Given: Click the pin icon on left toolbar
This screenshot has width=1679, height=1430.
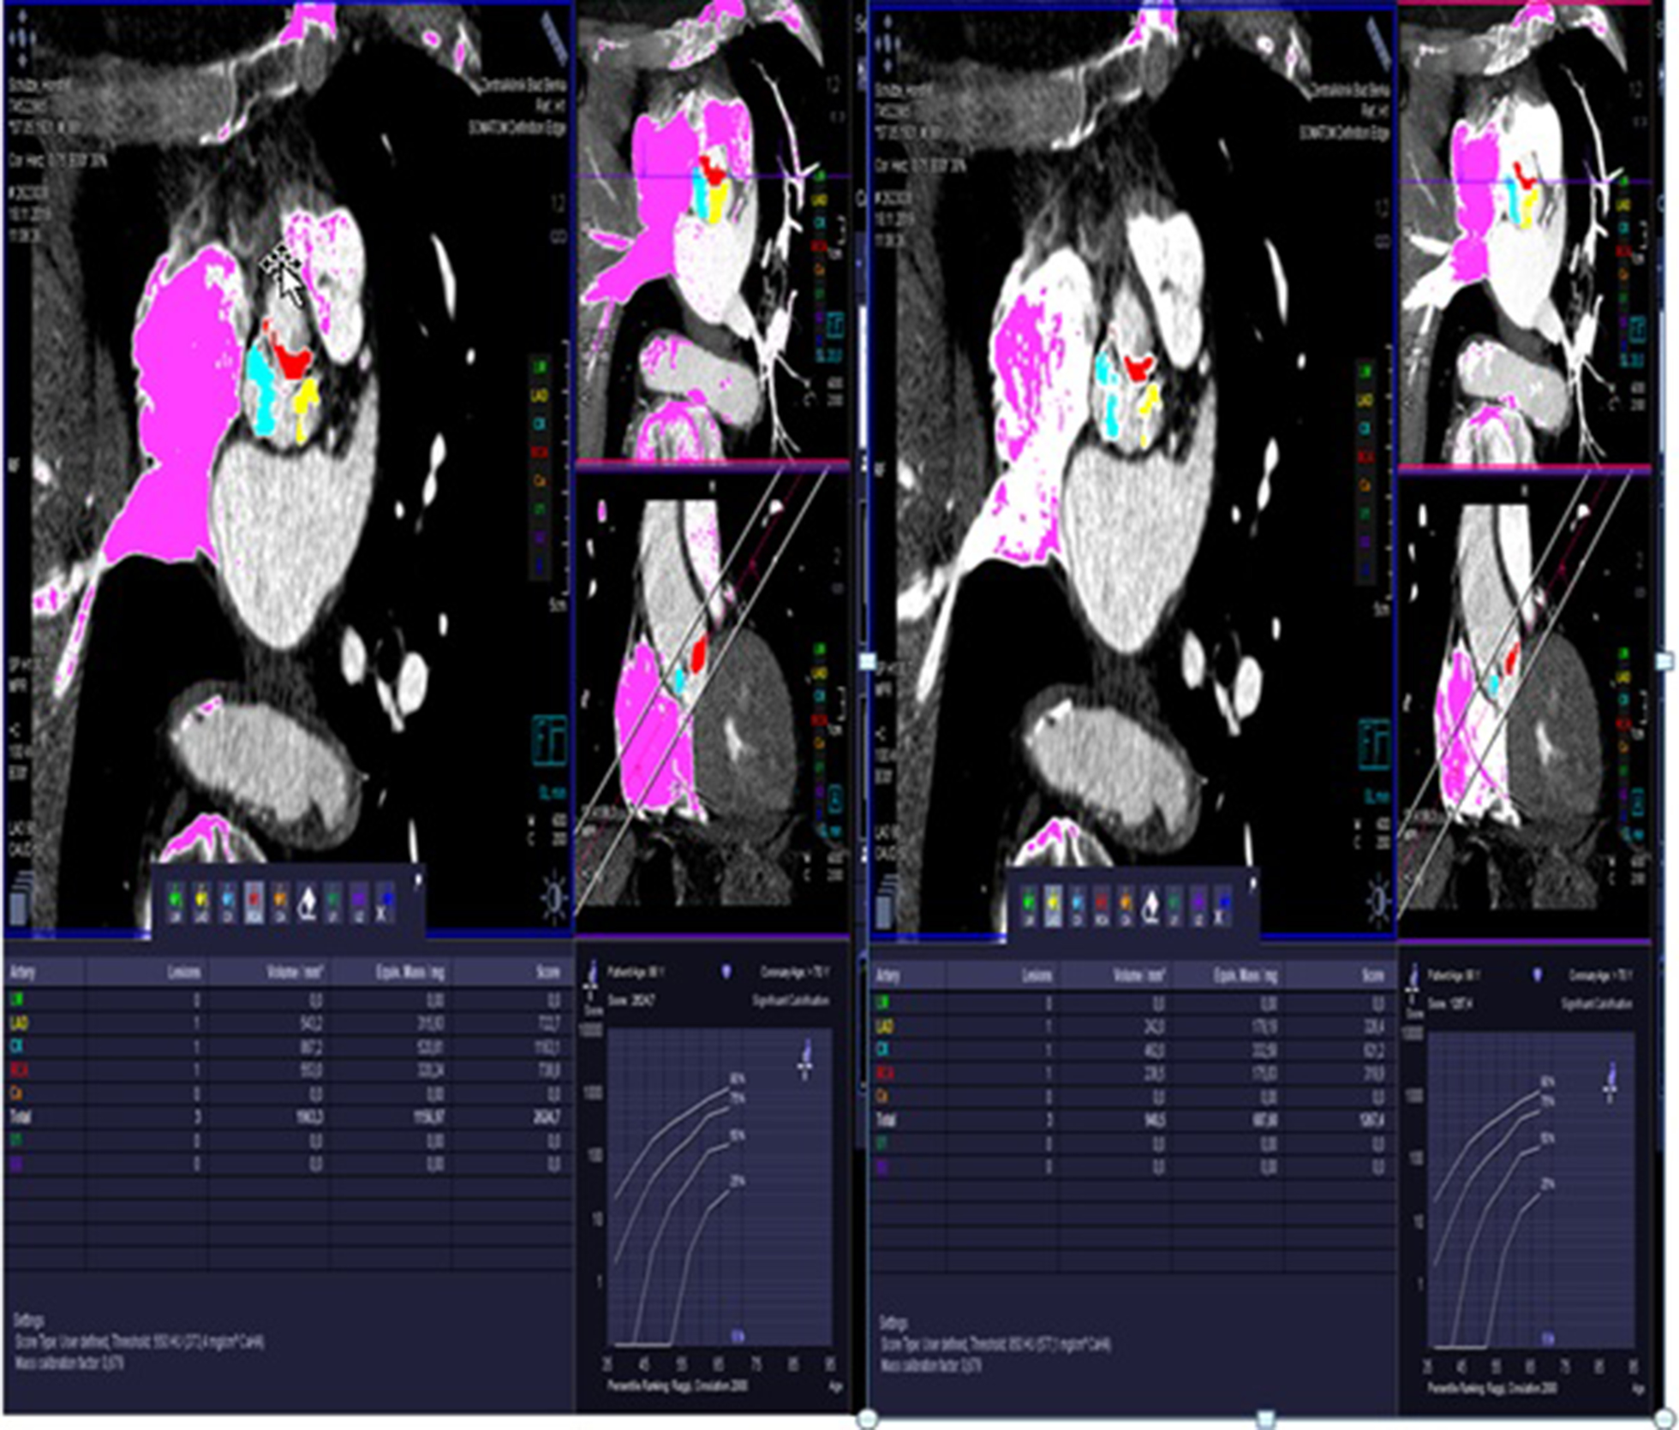Looking at the screenshot, I should tap(416, 881).
